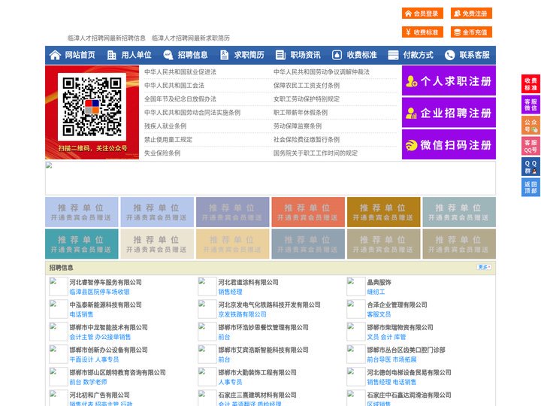This screenshot has width=541, height=406.
Task: Open the 职场资讯 menu item
Action: point(305,55)
